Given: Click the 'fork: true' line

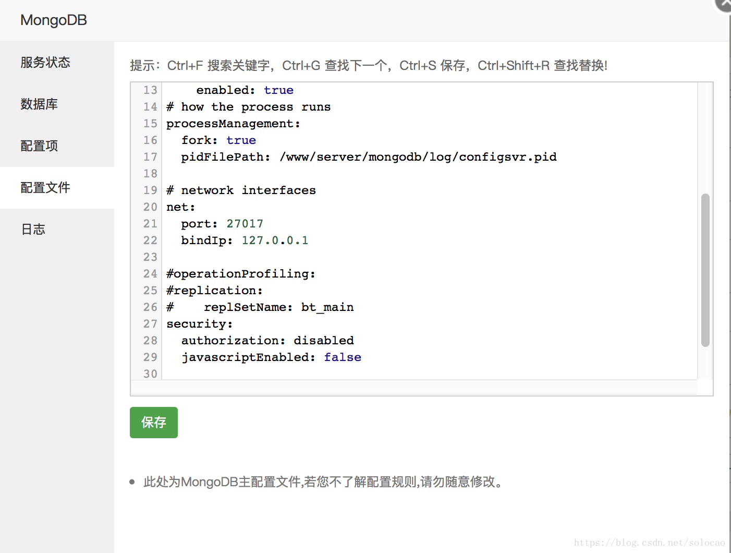Looking at the screenshot, I should (218, 140).
